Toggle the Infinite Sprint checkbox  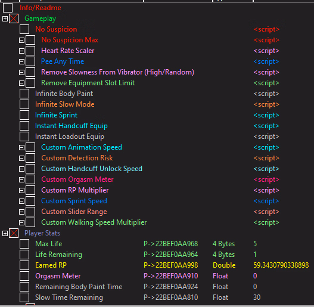click(x=24, y=115)
